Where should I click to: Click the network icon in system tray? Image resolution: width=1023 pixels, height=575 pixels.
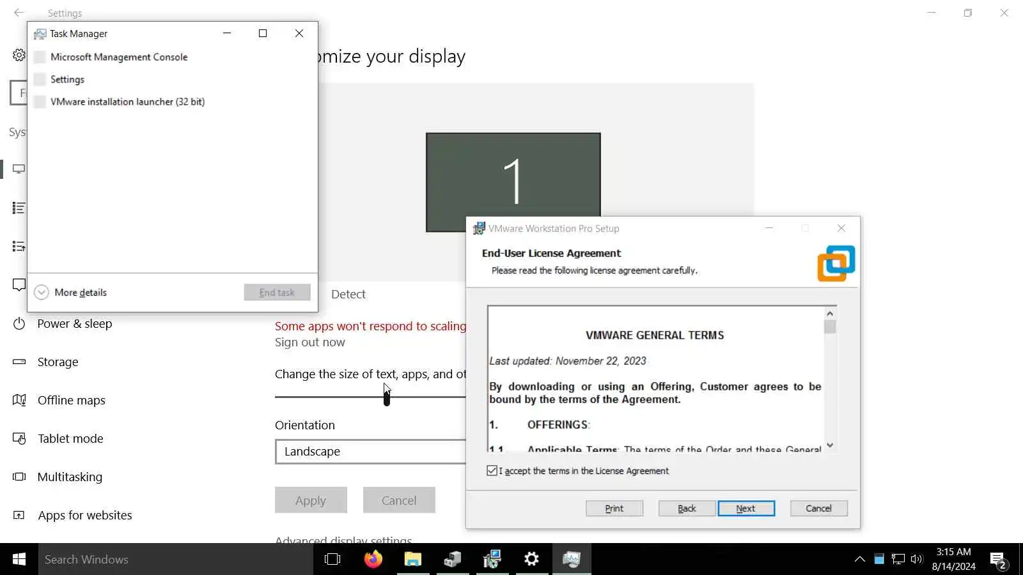898,560
